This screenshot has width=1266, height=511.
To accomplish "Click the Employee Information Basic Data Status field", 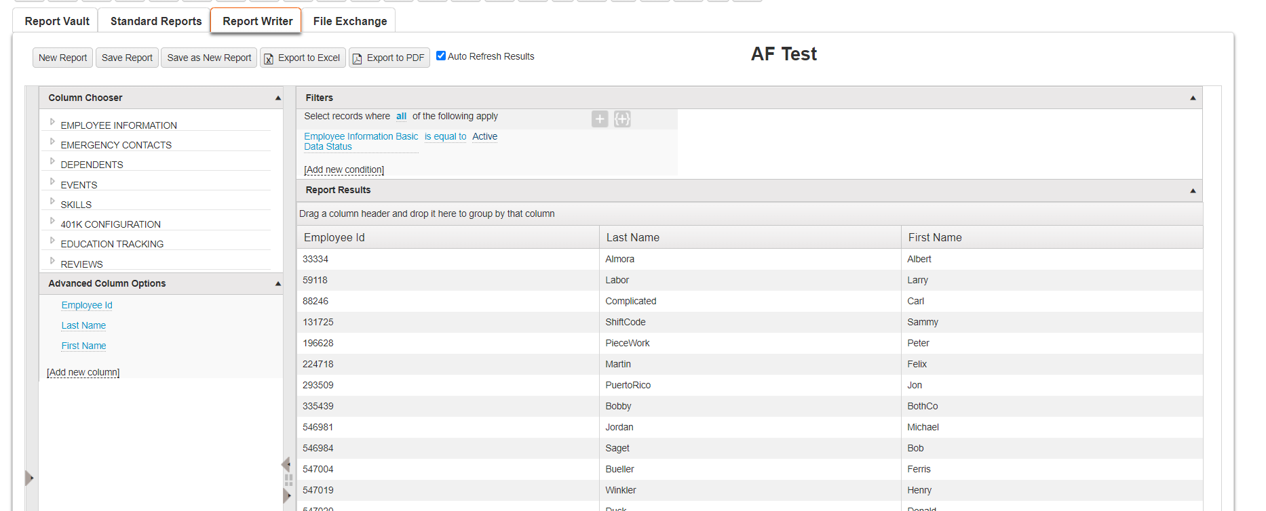I will click(361, 142).
